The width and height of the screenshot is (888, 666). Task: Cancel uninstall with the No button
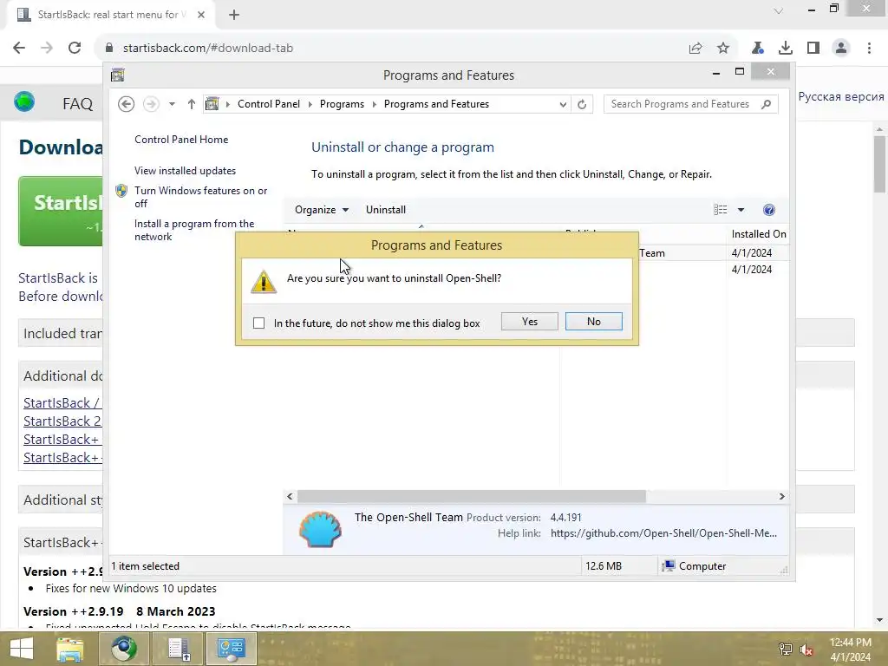(593, 322)
